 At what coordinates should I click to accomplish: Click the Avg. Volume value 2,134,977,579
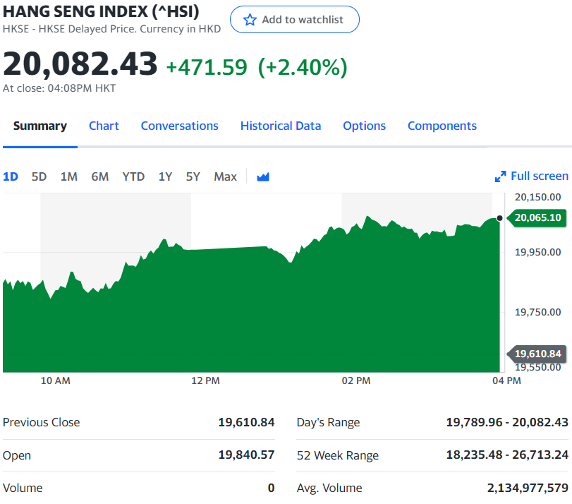click(528, 488)
